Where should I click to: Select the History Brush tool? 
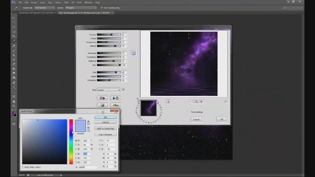tap(14, 59)
